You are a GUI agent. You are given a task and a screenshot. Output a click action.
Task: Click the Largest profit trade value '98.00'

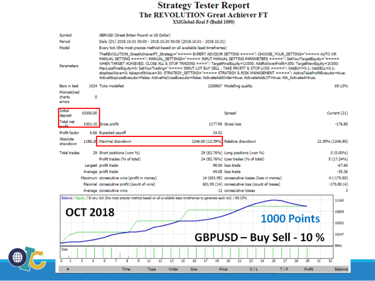(x=217, y=165)
